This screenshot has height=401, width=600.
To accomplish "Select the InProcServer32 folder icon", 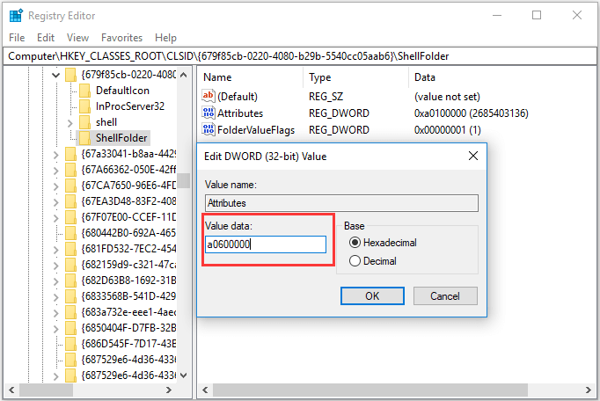I will click(84, 106).
